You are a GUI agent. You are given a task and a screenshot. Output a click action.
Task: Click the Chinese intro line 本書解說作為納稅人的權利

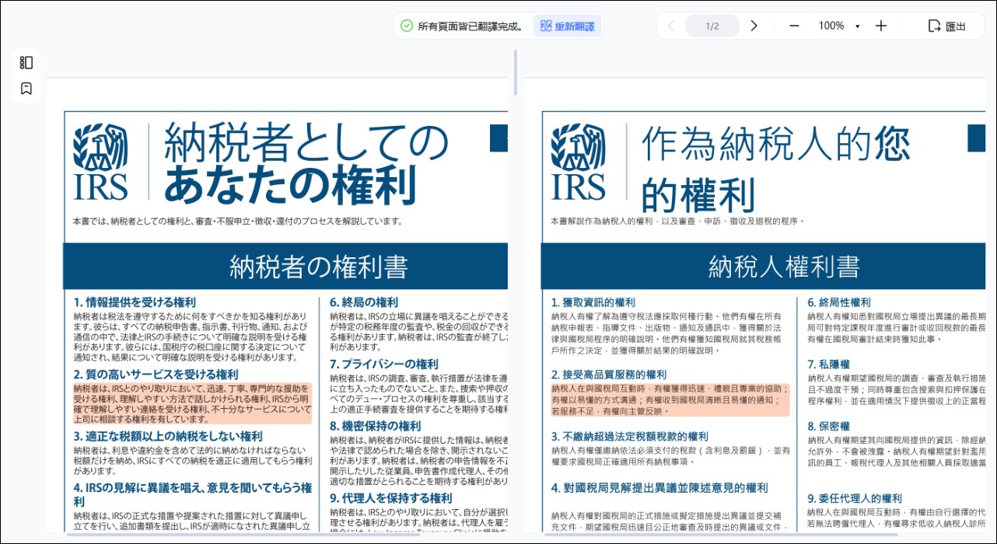coord(677,221)
